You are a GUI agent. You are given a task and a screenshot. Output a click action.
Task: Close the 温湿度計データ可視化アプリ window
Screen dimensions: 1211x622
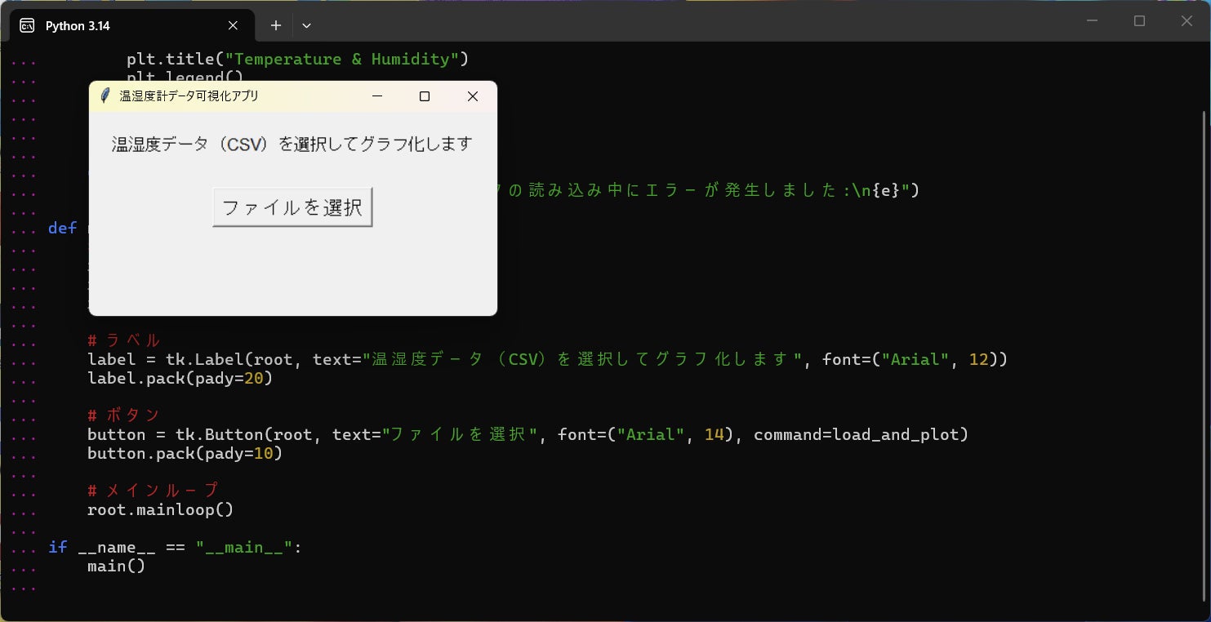(472, 96)
